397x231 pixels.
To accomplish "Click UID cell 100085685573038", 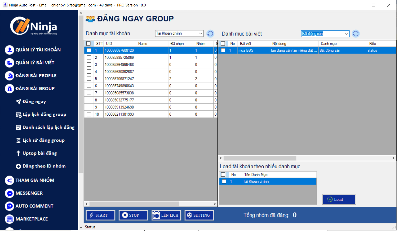I will click(x=119, y=93).
